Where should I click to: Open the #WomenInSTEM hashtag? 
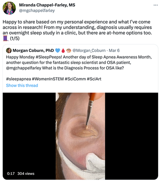tap(48, 79)
